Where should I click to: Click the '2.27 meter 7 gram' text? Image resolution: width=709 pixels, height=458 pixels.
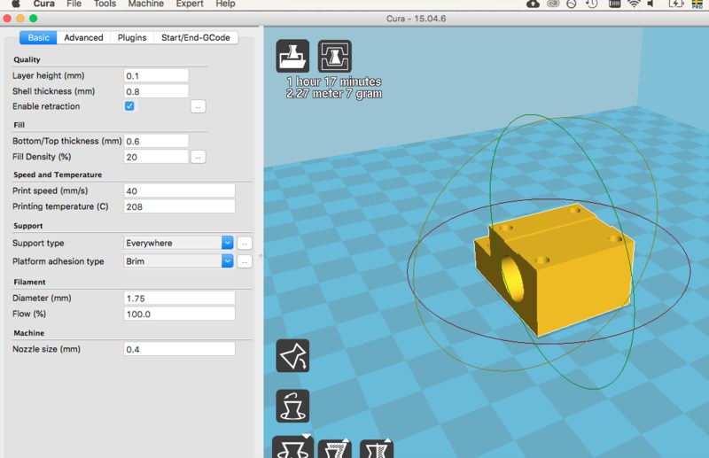(334, 94)
